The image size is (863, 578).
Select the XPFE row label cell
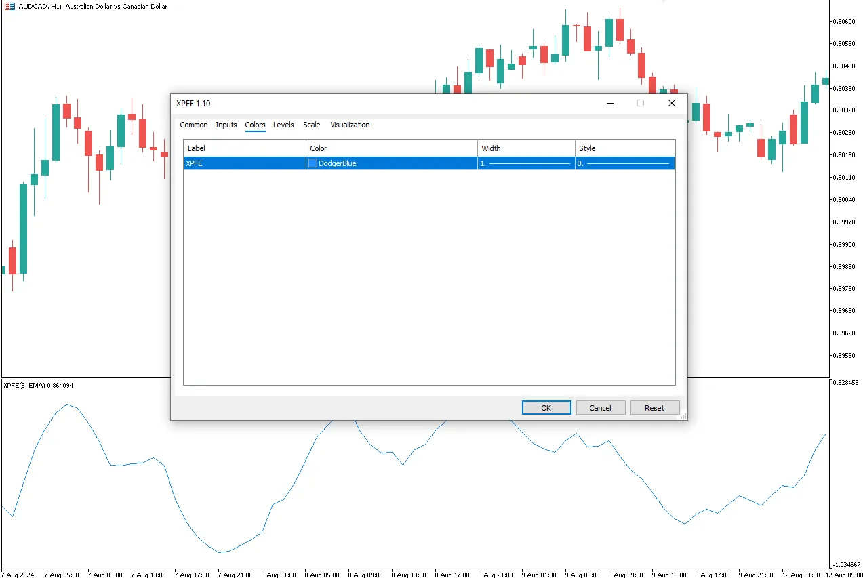(x=245, y=163)
